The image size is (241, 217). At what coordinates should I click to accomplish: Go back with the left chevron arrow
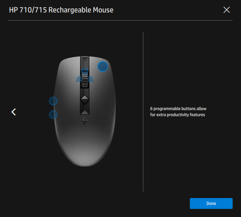click(x=14, y=112)
